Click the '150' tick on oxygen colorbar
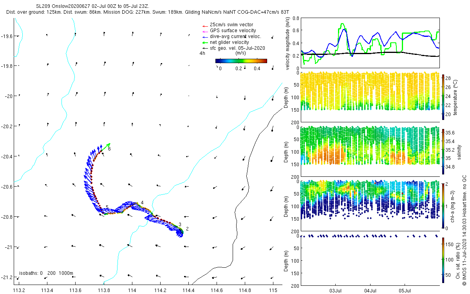The image size is (470, 294). pyautogui.click(x=450, y=244)
